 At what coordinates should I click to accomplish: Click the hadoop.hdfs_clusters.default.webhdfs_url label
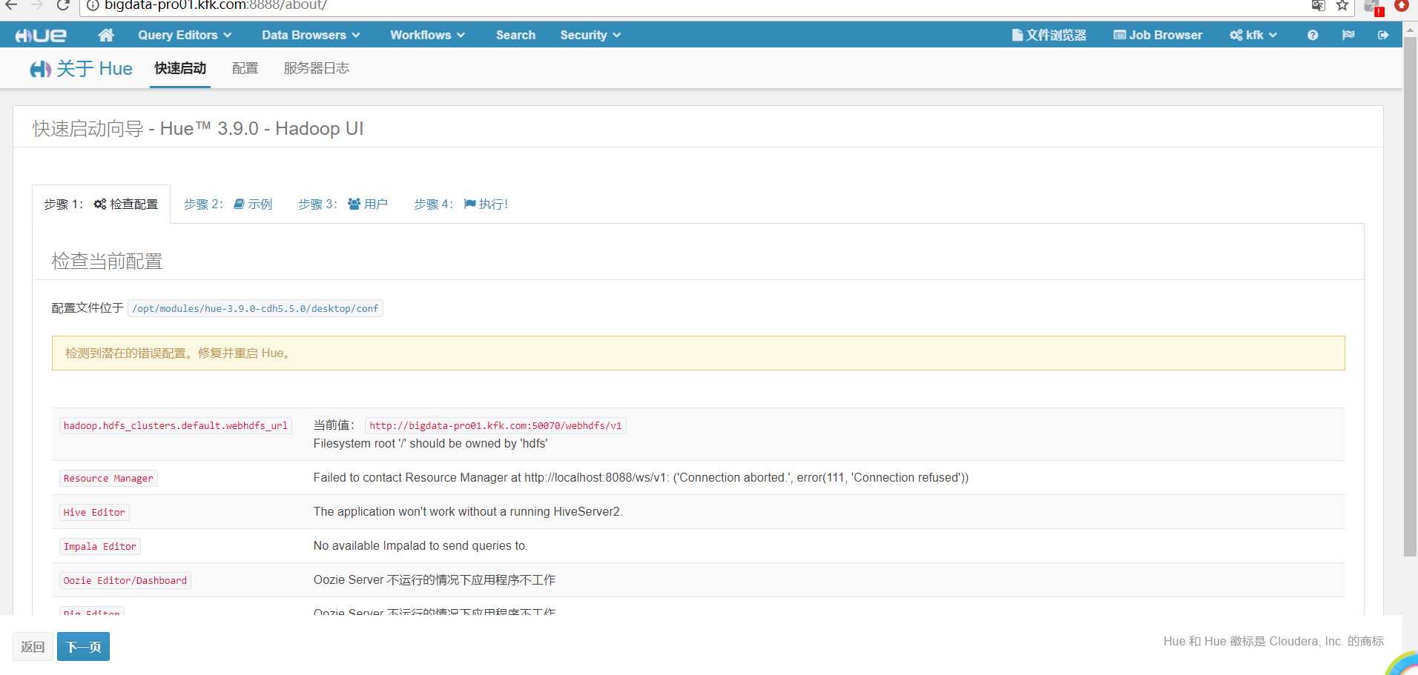click(175, 426)
